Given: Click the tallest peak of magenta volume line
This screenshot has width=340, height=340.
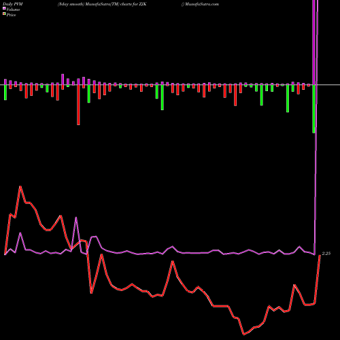Looking at the screenshot, I should (x=76, y=218).
